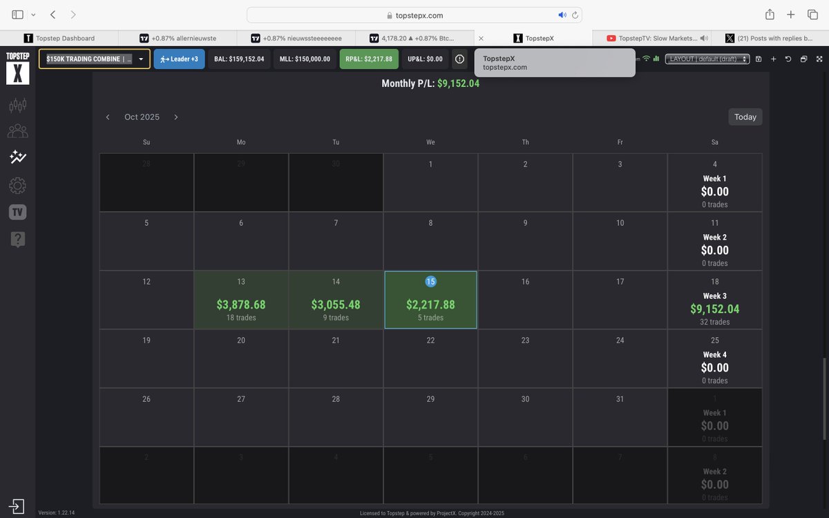Click the exclamation alert icon beside UP&L
This screenshot has height=518, width=829.
[x=459, y=59]
